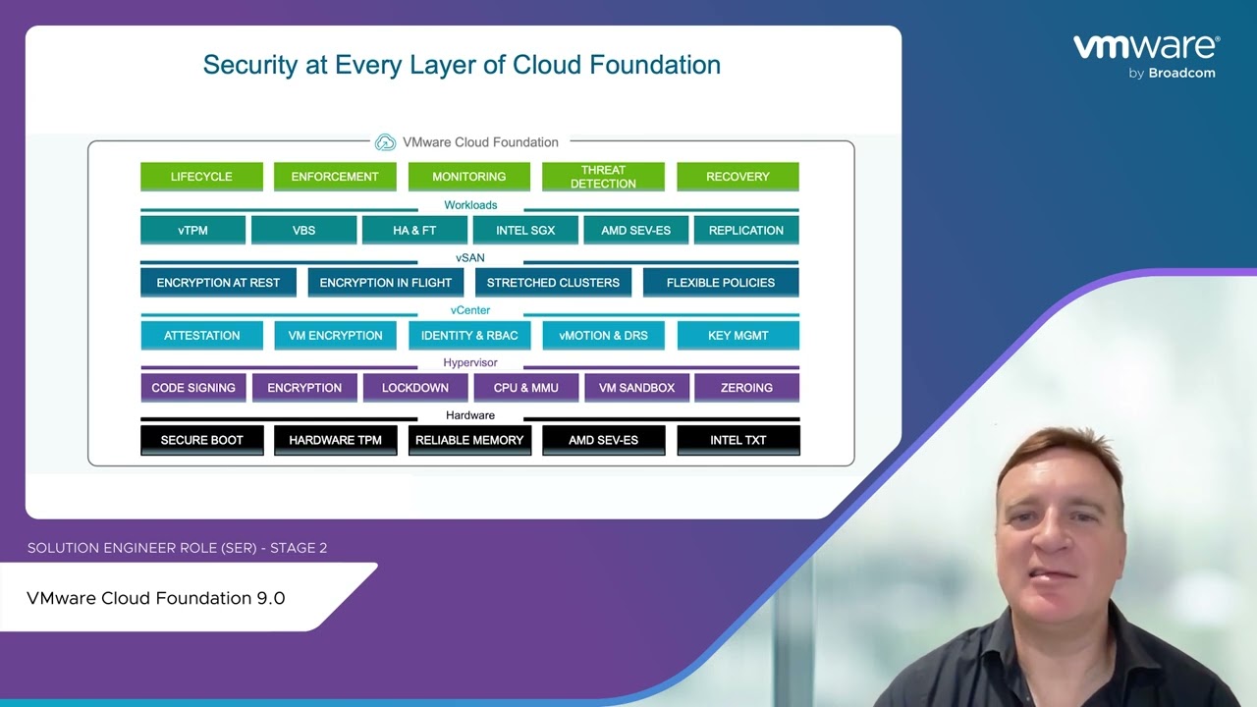Click the Workloads layer label

pyautogui.click(x=470, y=205)
